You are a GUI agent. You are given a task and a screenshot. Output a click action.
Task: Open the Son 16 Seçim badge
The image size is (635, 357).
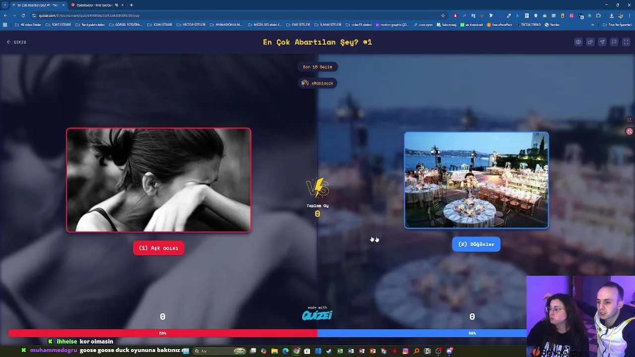pos(317,67)
